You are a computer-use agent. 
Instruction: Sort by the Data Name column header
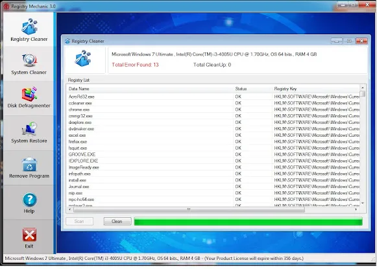(x=150, y=89)
